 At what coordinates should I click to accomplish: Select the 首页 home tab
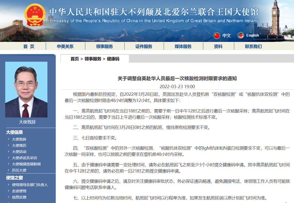pos(29,46)
